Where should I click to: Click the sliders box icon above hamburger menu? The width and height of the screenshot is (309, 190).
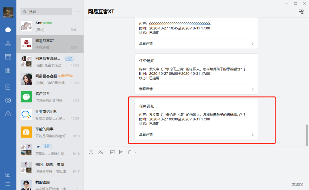(x=8, y=175)
